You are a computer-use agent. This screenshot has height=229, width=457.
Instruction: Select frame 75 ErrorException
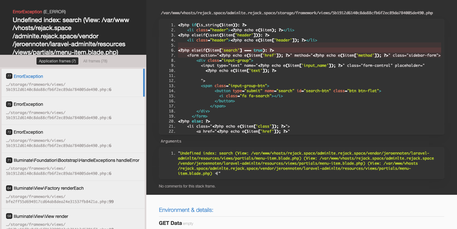(73, 111)
